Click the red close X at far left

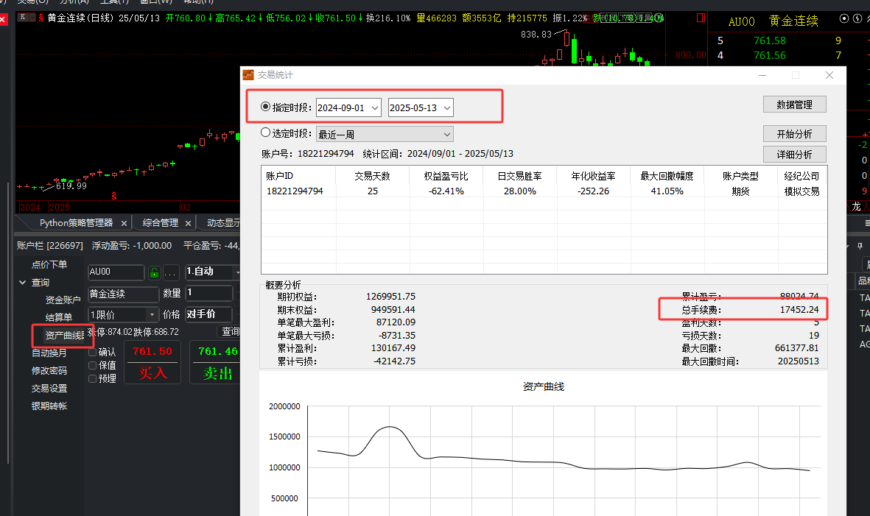(3, 20)
